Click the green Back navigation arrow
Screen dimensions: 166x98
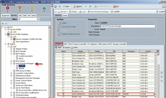coord(55,6)
